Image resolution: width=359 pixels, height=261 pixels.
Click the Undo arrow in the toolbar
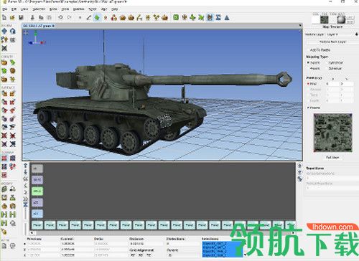click(60, 17)
